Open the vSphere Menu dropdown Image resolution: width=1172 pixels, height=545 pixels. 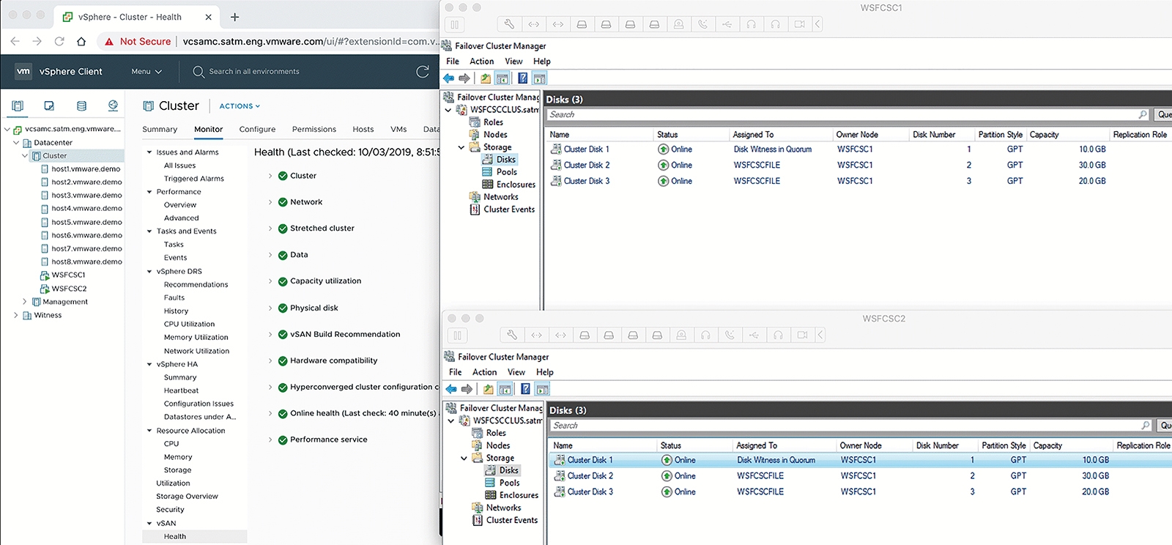click(x=146, y=71)
